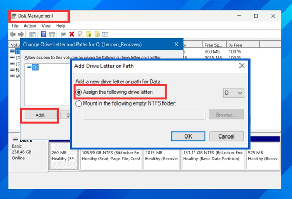Viewport: 292px width, 199px height.
Task: Click the drive connection icon left of red X
Action: click(x=63, y=34)
